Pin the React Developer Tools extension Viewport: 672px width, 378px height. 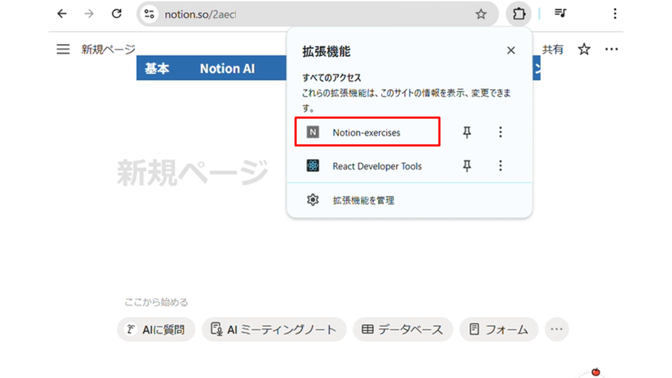tap(467, 166)
